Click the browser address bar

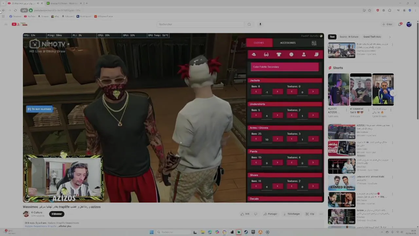coord(196,10)
